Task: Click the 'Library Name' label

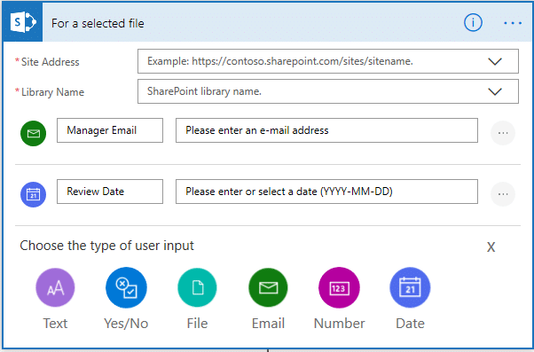Action: pyautogui.click(x=52, y=92)
